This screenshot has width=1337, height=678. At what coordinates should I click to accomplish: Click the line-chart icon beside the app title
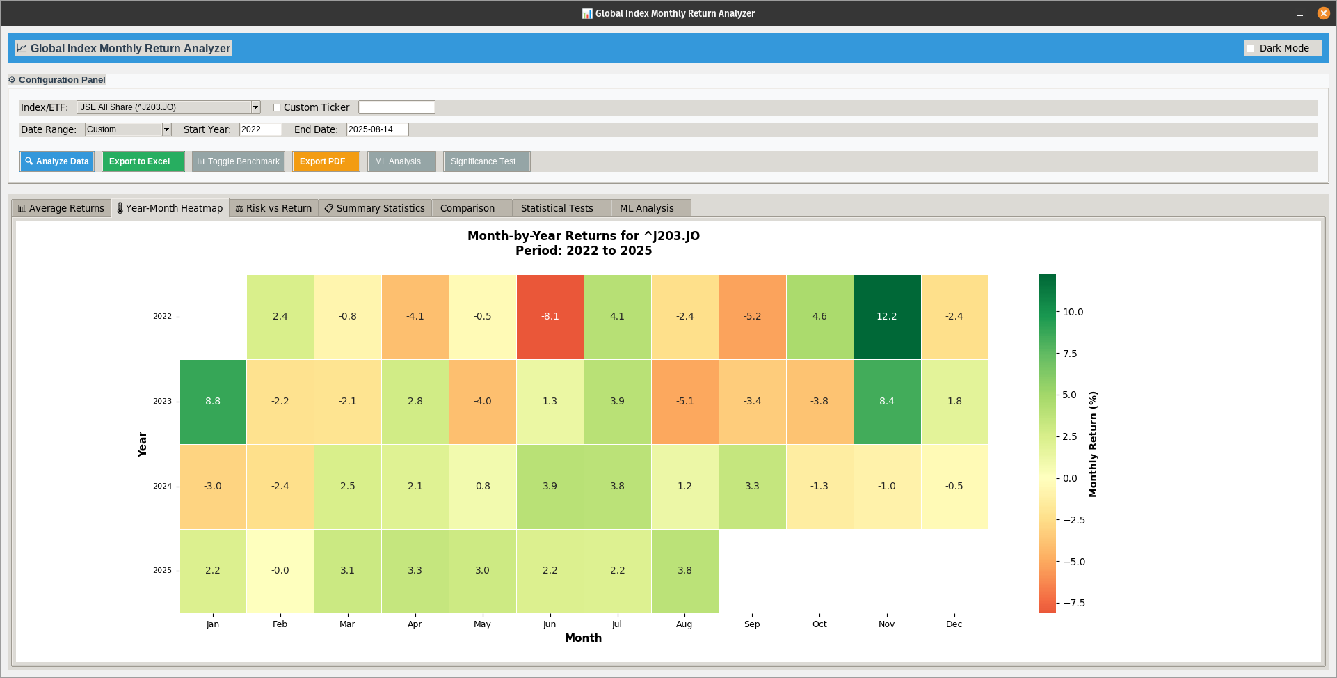[x=23, y=47]
